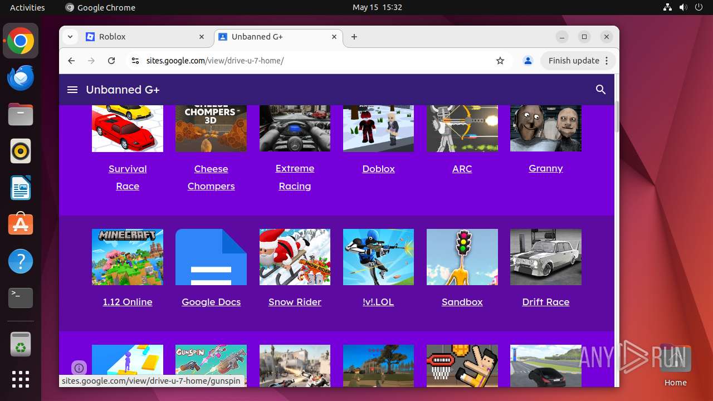
Task: Open the Cheese Chompers link
Action: click(211, 177)
